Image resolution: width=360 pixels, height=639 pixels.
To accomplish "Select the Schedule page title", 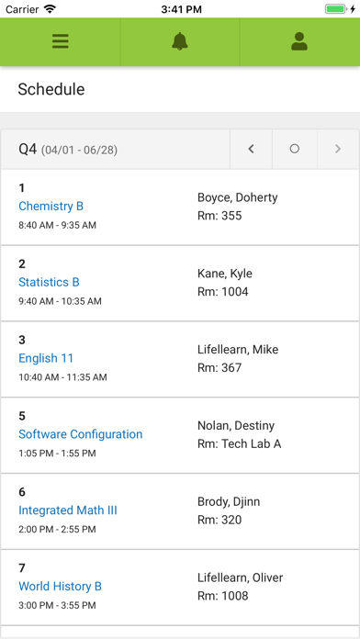I will click(51, 89).
